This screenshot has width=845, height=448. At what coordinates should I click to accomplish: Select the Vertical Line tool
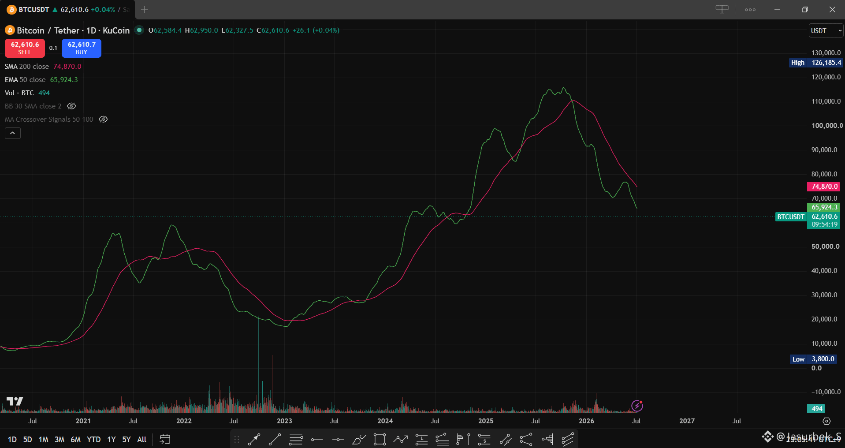pos(469,439)
